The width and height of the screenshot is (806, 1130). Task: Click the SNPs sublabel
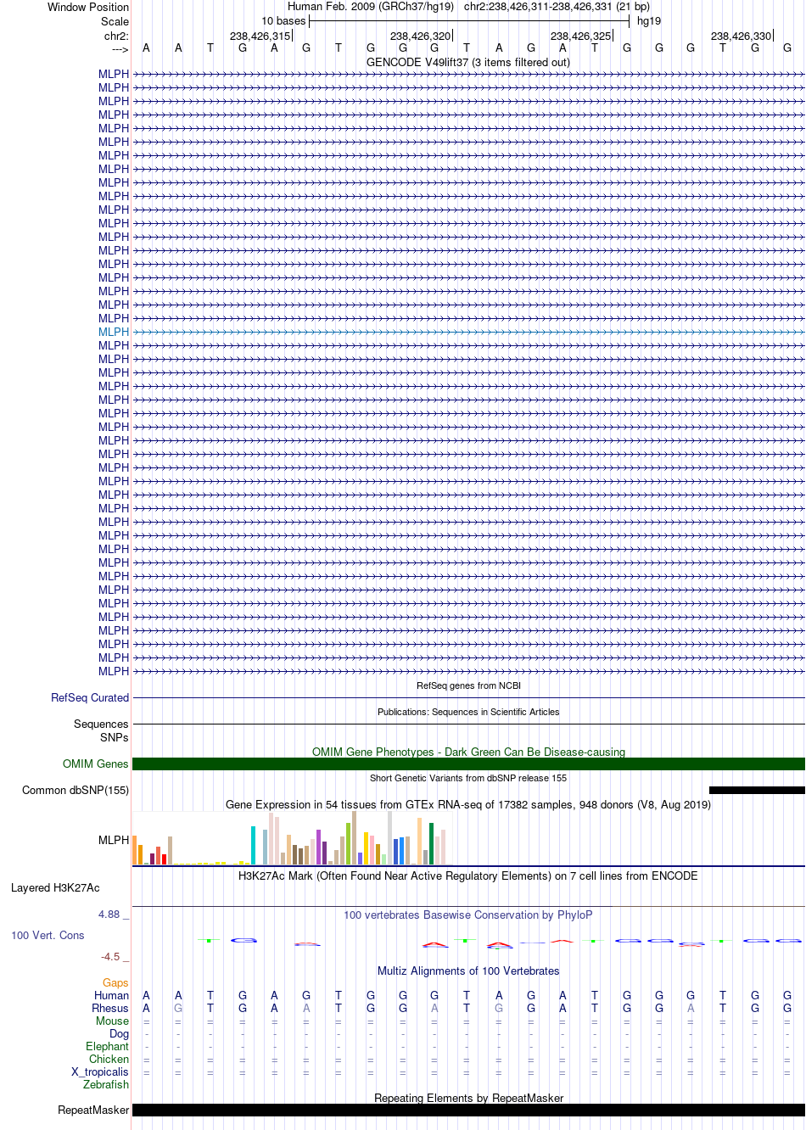point(115,737)
